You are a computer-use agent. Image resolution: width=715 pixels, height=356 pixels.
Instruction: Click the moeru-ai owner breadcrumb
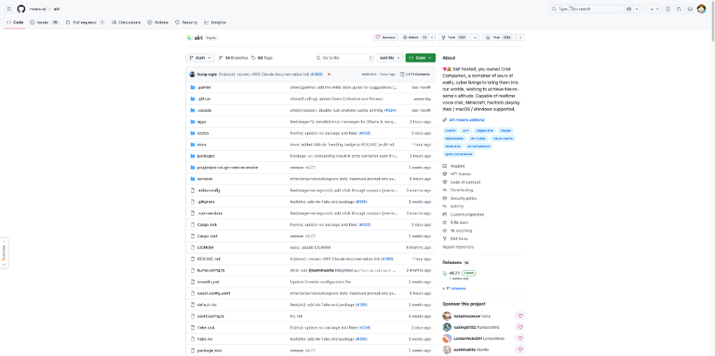click(x=38, y=8)
